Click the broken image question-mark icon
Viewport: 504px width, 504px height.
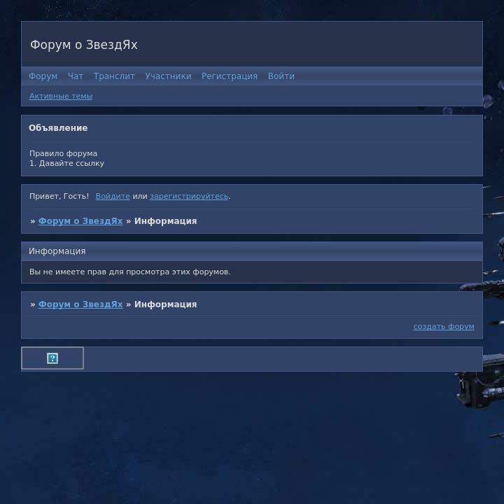52,358
